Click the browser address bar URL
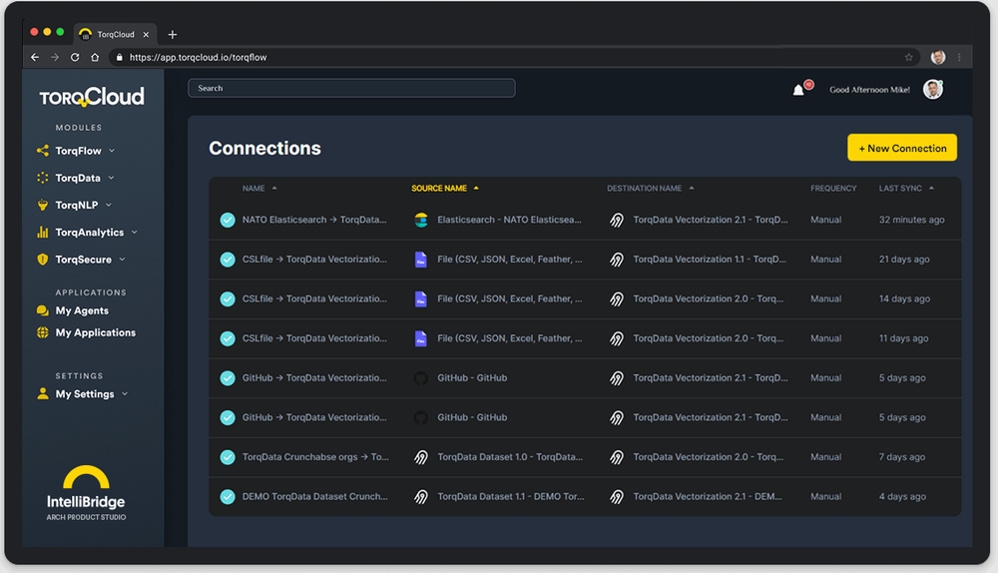 (x=198, y=57)
